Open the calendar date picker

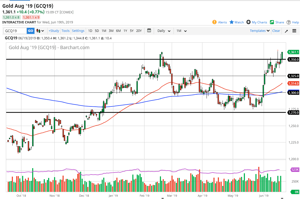(149, 31)
